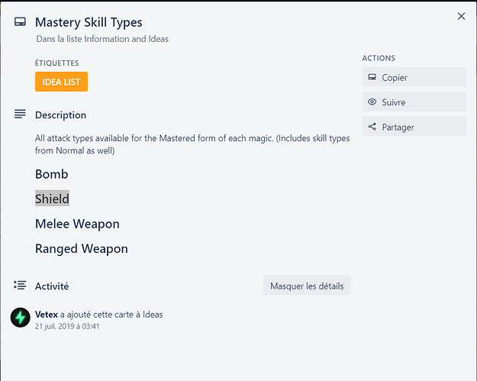Image resolution: width=477 pixels, height=381 pixels.
Task: Close the Mastery Skill Types card
Action: pos(461,16)
